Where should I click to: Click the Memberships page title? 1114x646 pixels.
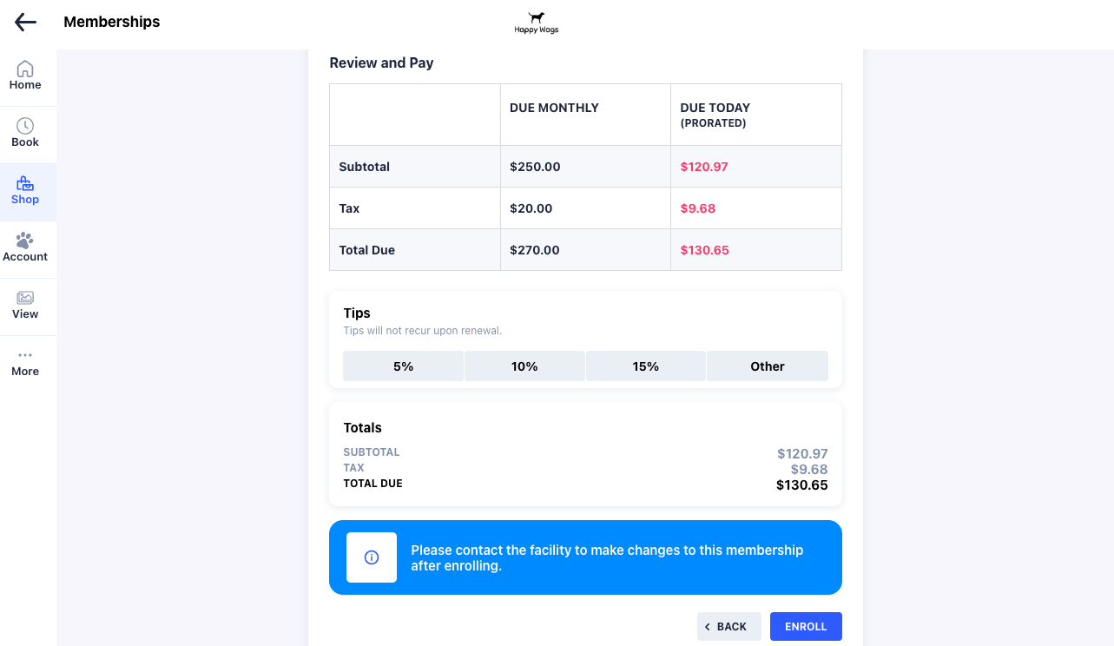pos(111,22)
